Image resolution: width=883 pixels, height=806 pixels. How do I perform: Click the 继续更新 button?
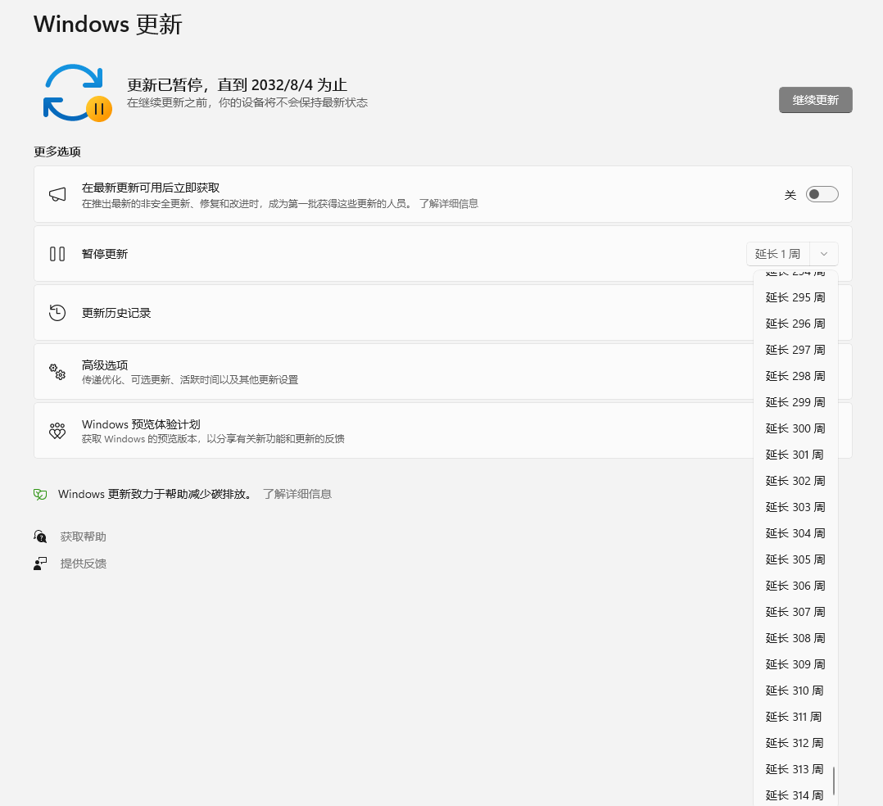(816, 100)
